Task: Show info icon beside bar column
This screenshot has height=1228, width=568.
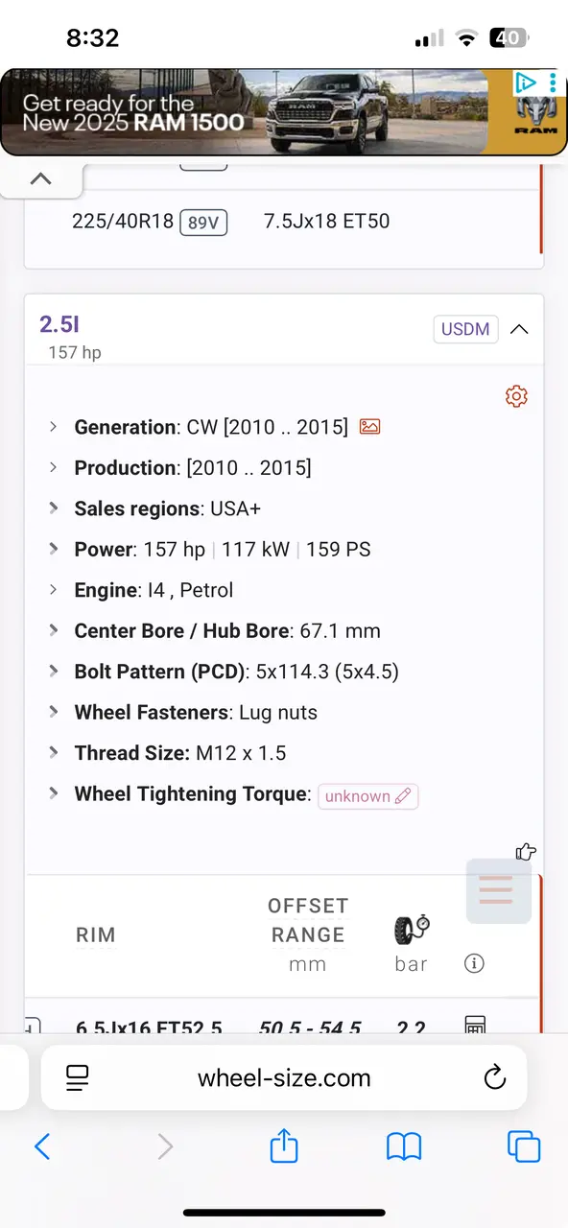Action: pyautogui.click(x=474, y=963)
